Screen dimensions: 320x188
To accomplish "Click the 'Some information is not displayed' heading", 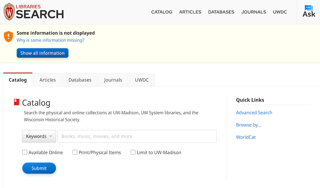I will (x=55, y=33).
